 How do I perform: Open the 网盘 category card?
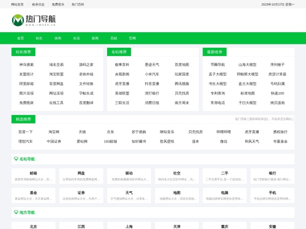coord(81,176)
